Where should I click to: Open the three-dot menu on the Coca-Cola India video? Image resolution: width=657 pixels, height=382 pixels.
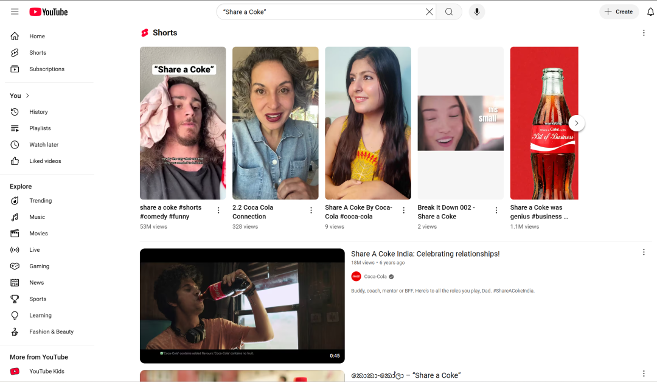click(x=644, y=251)
